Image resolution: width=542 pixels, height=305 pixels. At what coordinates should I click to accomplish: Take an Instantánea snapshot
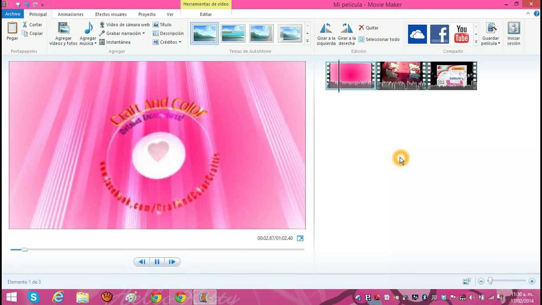[115, 42]
